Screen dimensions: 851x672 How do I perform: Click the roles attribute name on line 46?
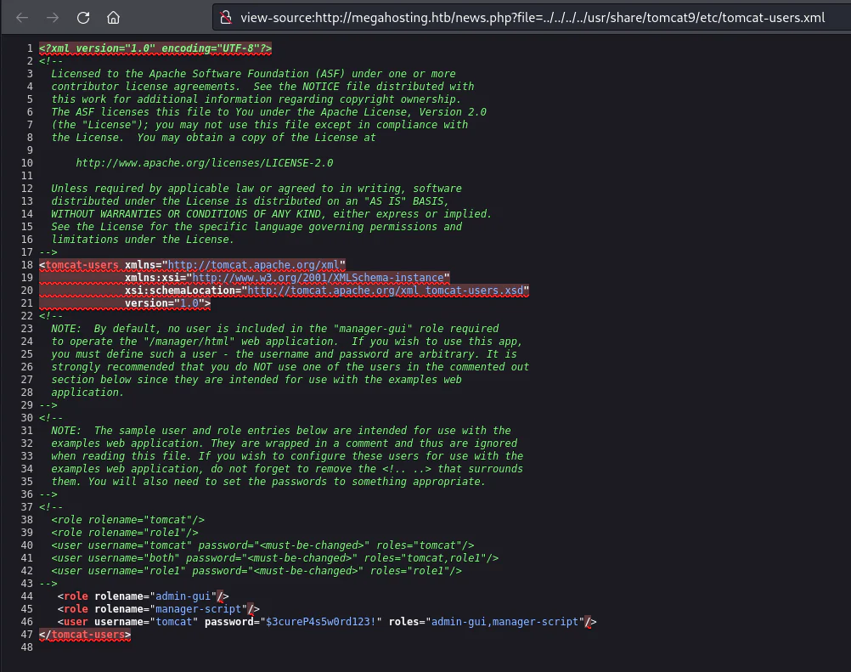[403, 622]
